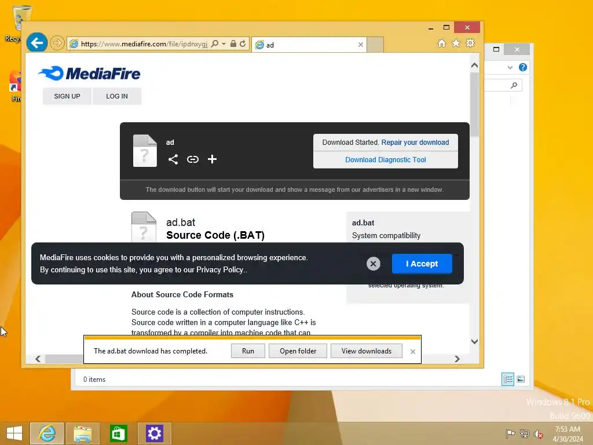Screen dimensions: 593x445
Task: Click the '0 items' status text
Action: coord(94,379)
